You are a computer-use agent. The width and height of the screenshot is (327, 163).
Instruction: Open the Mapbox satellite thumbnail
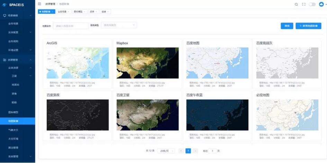click(147, 63)
